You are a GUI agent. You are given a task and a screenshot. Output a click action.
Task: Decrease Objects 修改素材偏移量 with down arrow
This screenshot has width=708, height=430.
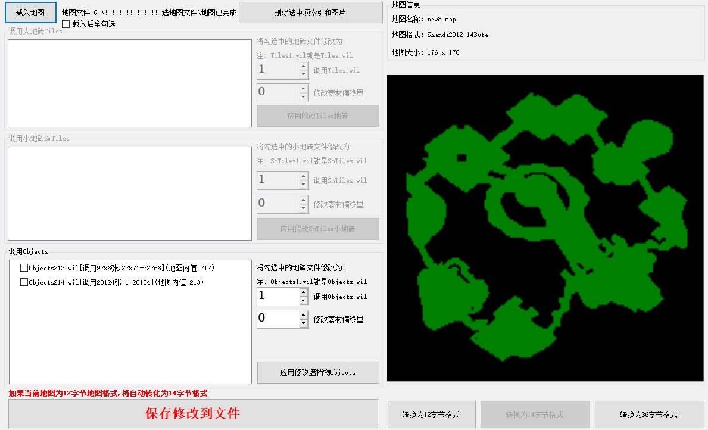coord(304,323)
